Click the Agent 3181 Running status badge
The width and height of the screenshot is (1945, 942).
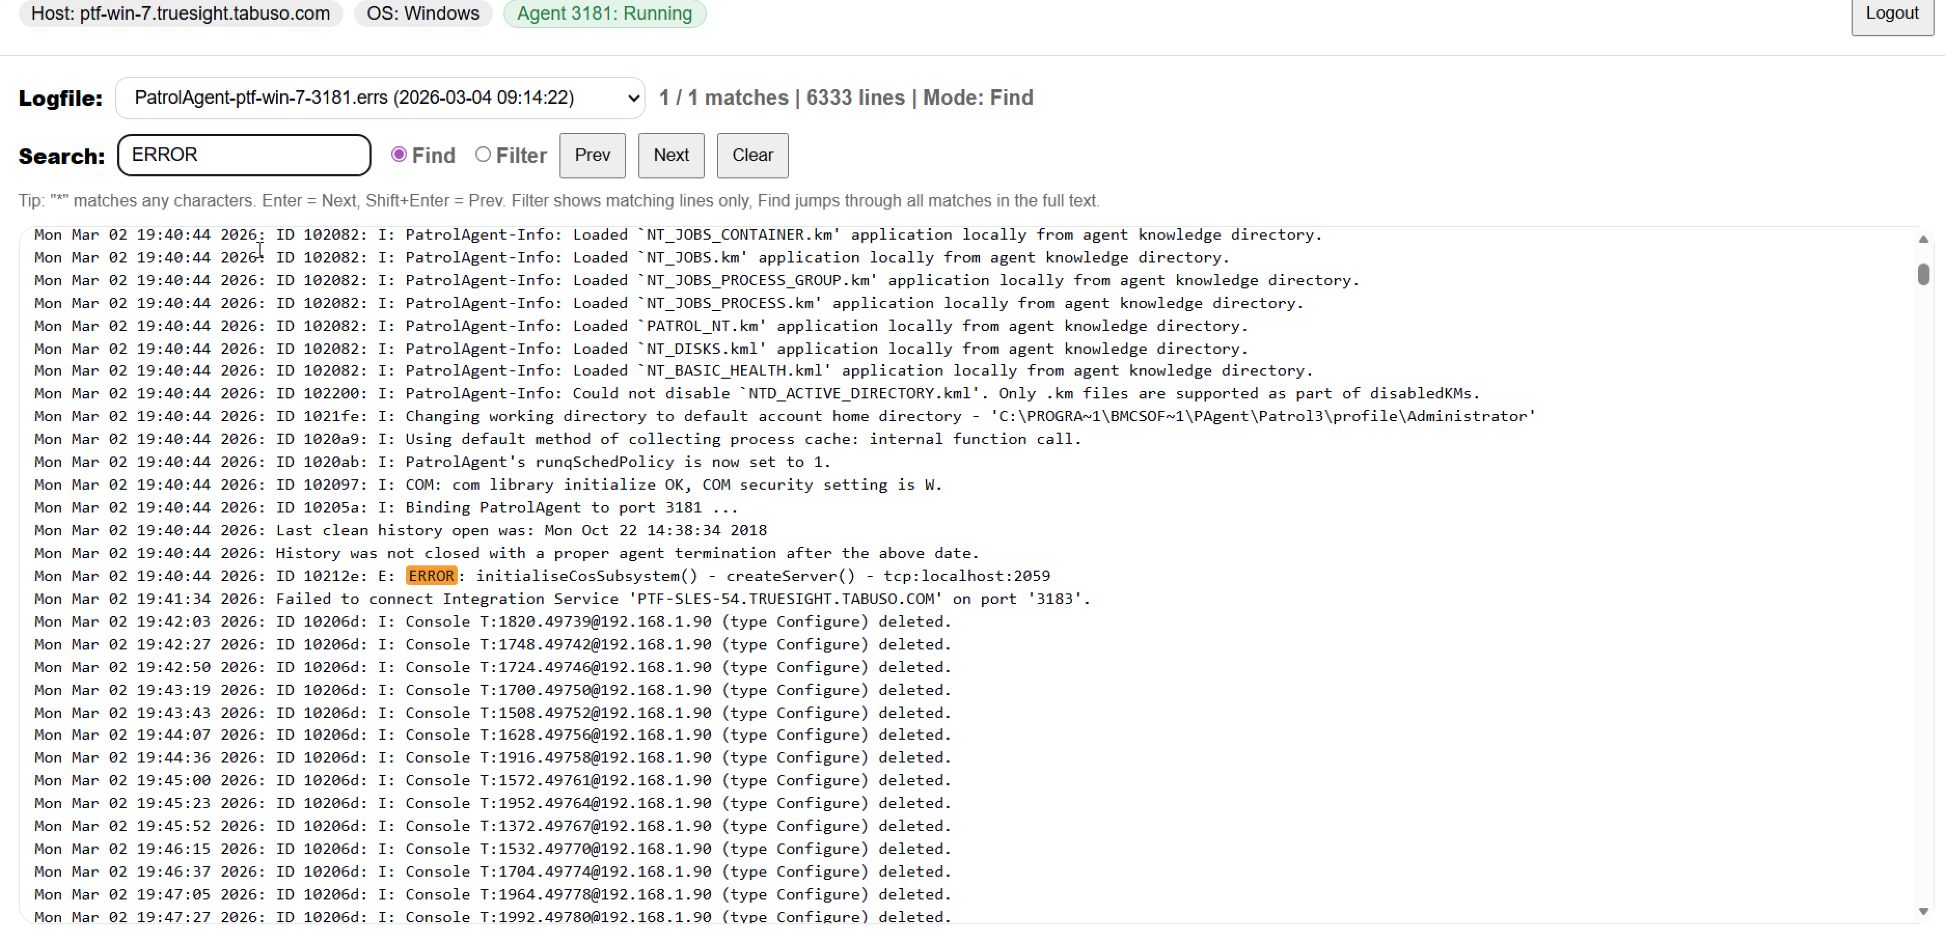pyautogui.click(x=604, y=13)
